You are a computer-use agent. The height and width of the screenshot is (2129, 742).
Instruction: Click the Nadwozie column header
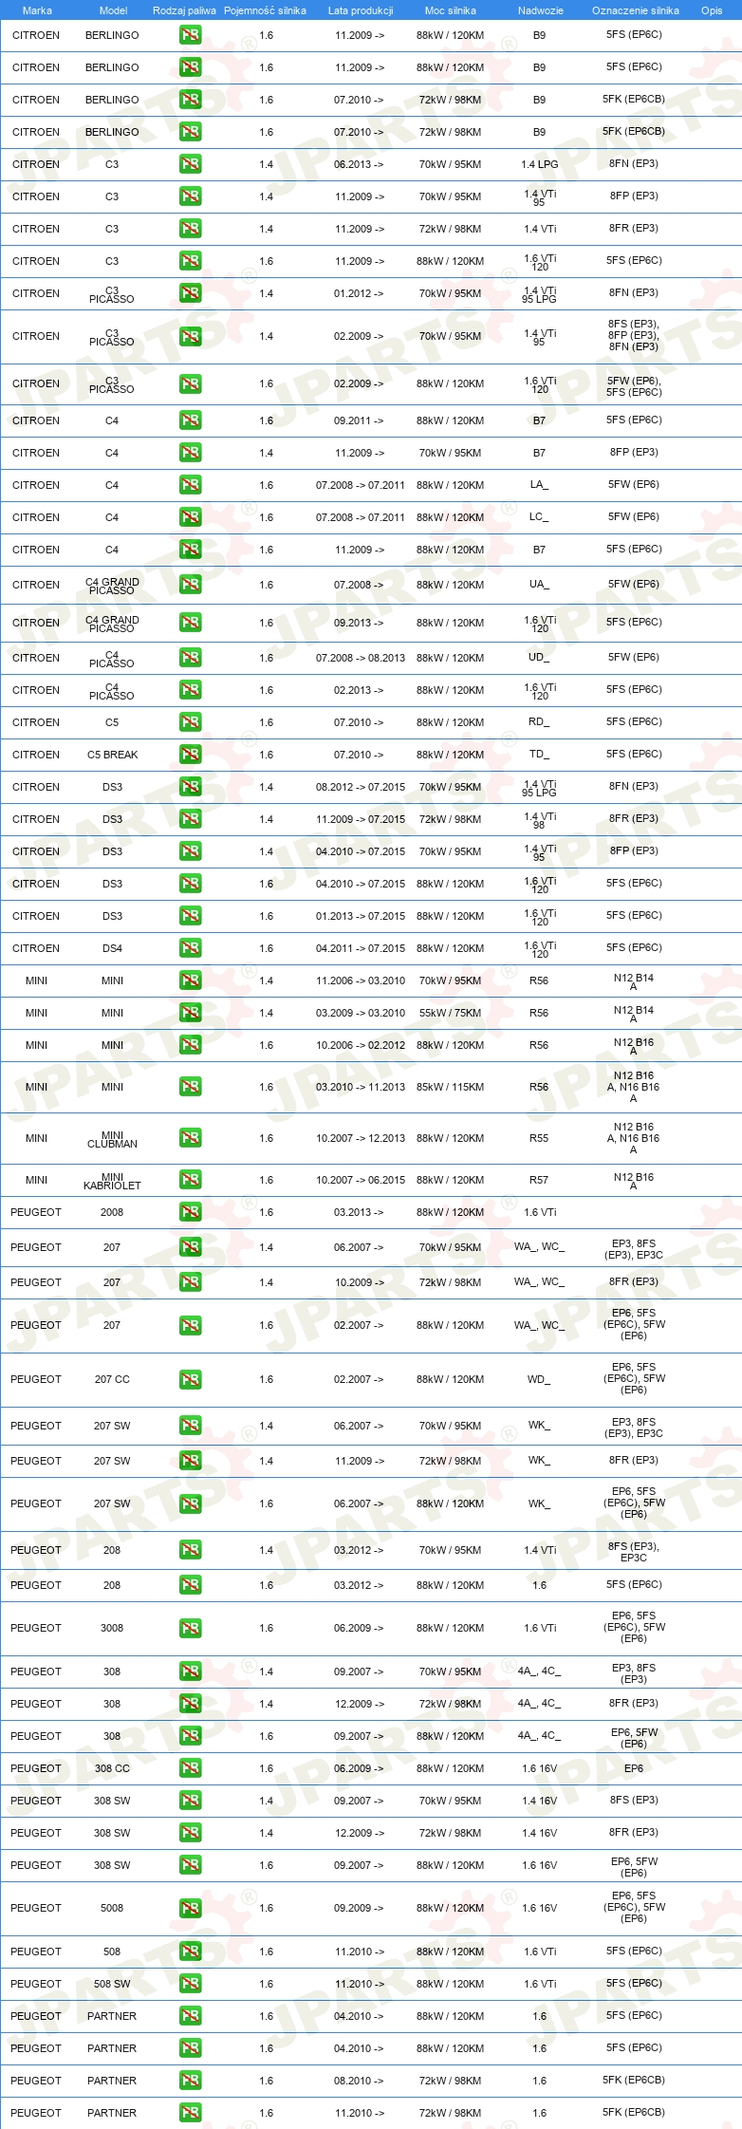[x=541, y=10]
